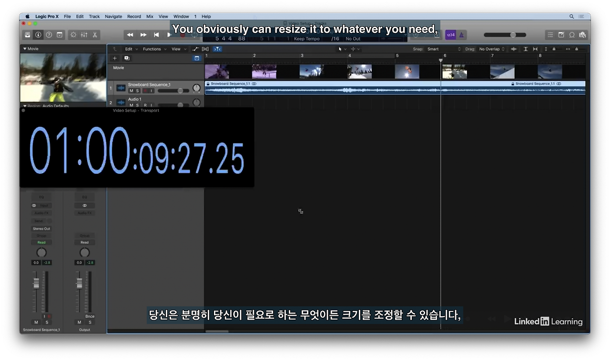Mute the Snowboard Sequence_1 track header
Image resolution: width=610 pixels, height=360 pixels.
131,90
